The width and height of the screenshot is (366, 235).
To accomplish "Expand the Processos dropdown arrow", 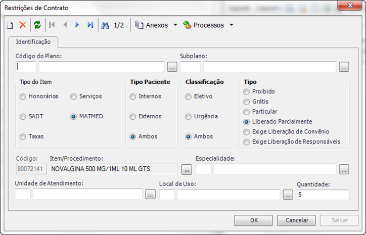I will pyautogui.click(x=231, y=25).
